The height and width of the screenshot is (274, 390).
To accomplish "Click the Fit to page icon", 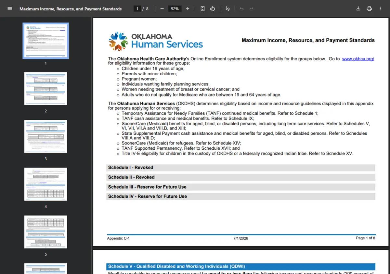I will click(202, 9).
